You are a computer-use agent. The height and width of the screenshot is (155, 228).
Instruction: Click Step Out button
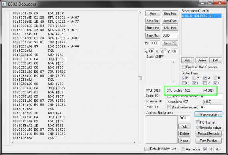tap(153, 21)
